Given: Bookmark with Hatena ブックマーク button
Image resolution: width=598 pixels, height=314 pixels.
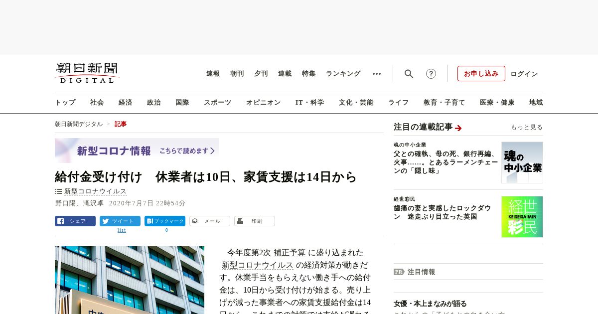Looking at the screenshot, I should pos(165,221).
